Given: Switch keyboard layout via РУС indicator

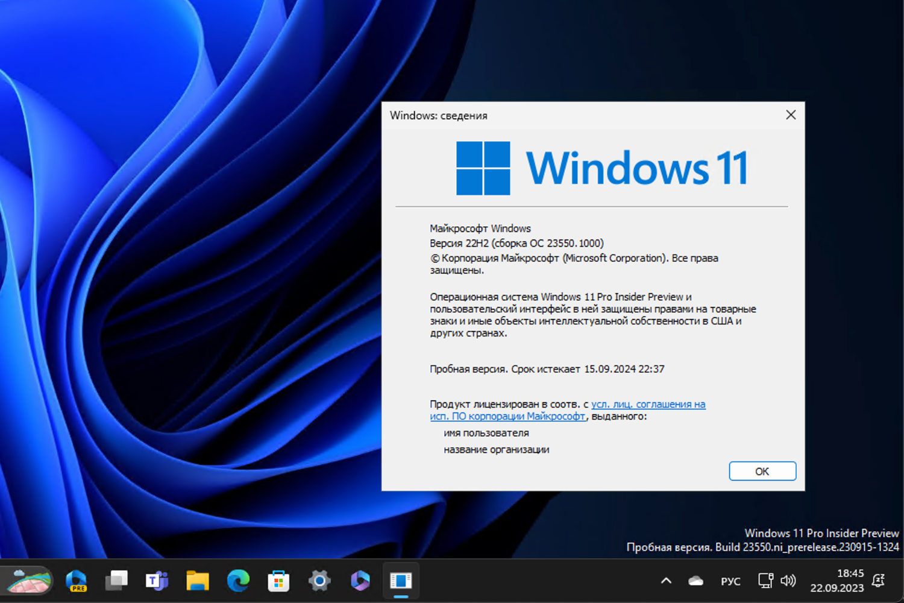Looking at the screenshot, I should (x=730, y=581).
